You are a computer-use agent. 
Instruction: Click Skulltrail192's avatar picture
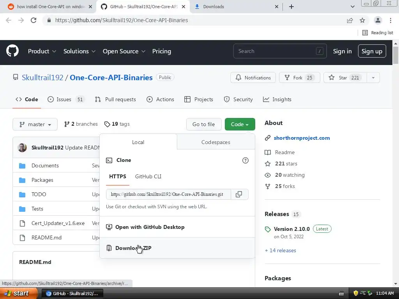click(22, 148)
